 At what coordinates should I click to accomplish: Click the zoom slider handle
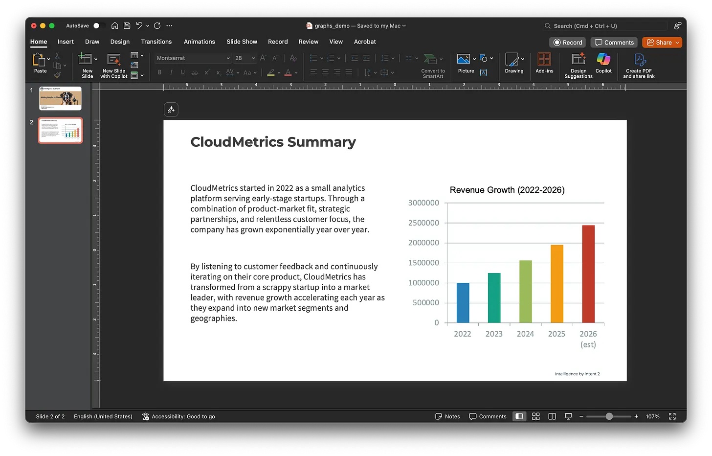[x=609, y=416]
